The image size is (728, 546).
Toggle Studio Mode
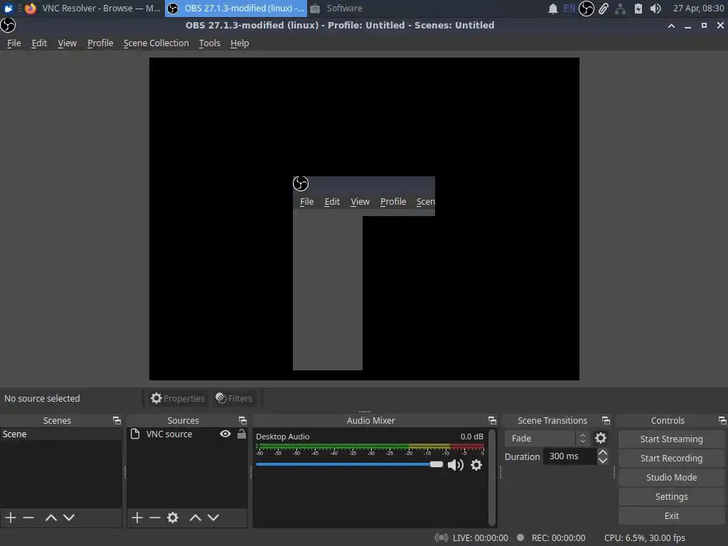click(671, 477)
